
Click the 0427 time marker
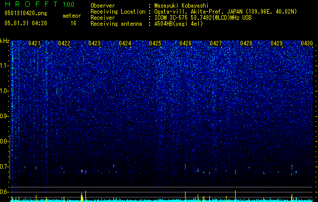coord(216,43)
